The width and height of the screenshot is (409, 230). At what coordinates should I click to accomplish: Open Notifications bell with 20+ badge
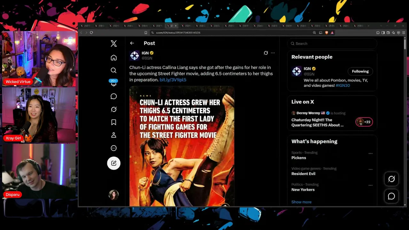pyautogui.click(x=114, y=83)
